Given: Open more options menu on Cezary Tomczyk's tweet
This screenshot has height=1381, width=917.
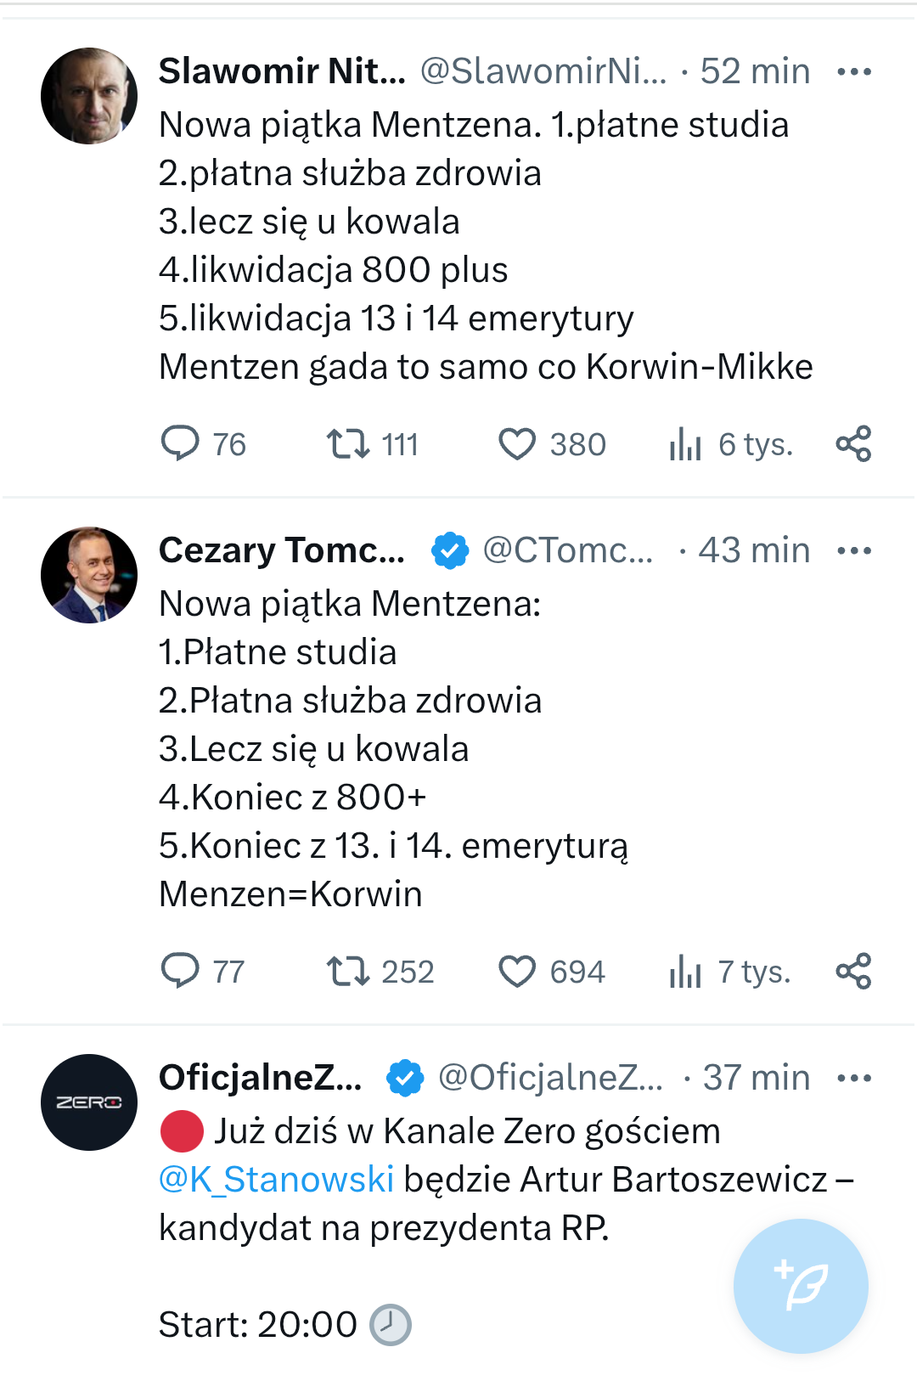Looking at the screenshot, I should [853, 550].
